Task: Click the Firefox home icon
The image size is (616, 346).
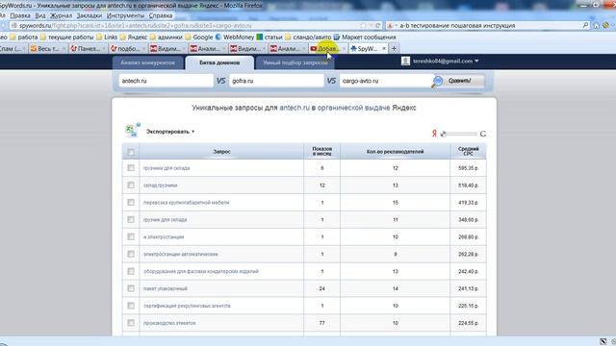Action: pyautogui.click(x=596, y=26)
